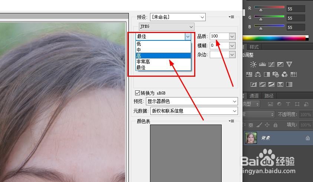313x182 pixels.
Task: Adjust the red R color slider
Action: (x=269, y=7)
